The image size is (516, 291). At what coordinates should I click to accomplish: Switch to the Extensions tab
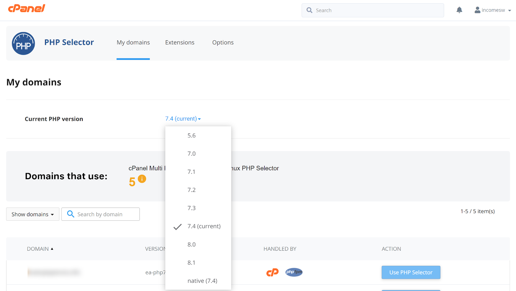coord(180,43)
